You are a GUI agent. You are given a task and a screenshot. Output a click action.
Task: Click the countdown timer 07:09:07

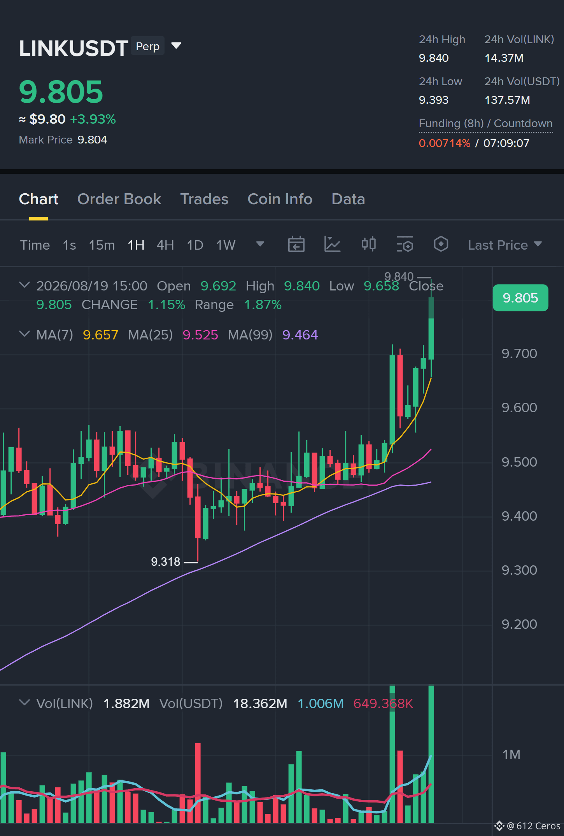(x=506, y=143)
